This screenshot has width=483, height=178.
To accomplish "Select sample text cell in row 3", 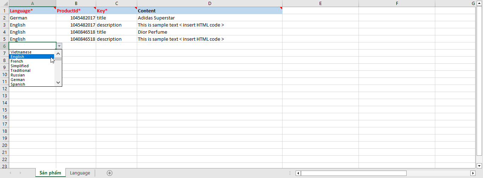I will coord(210,25).
